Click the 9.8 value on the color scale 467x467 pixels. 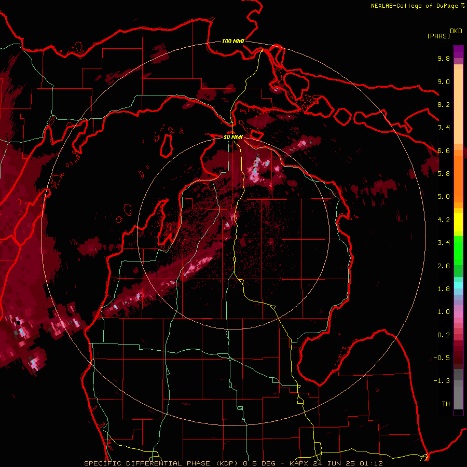[444, 59]
